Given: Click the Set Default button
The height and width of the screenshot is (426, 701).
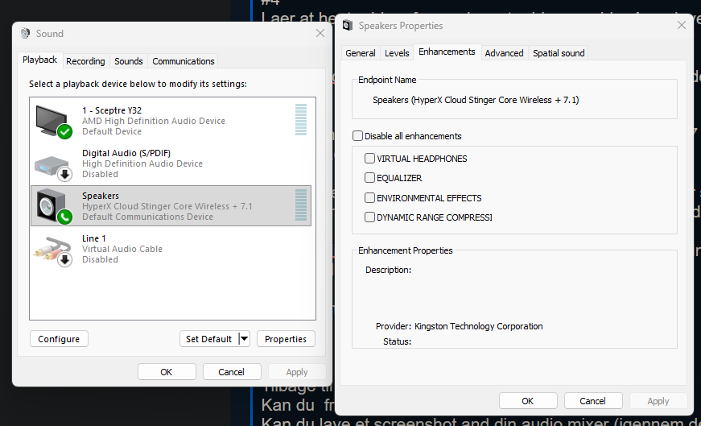Looking at the screenshot, I should click(x=209, y=339).
